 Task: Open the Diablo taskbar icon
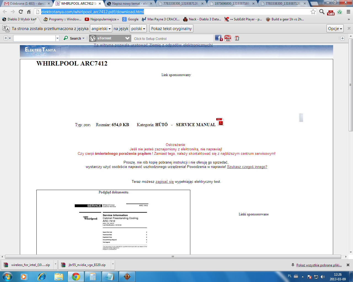(x=127, y=276)
